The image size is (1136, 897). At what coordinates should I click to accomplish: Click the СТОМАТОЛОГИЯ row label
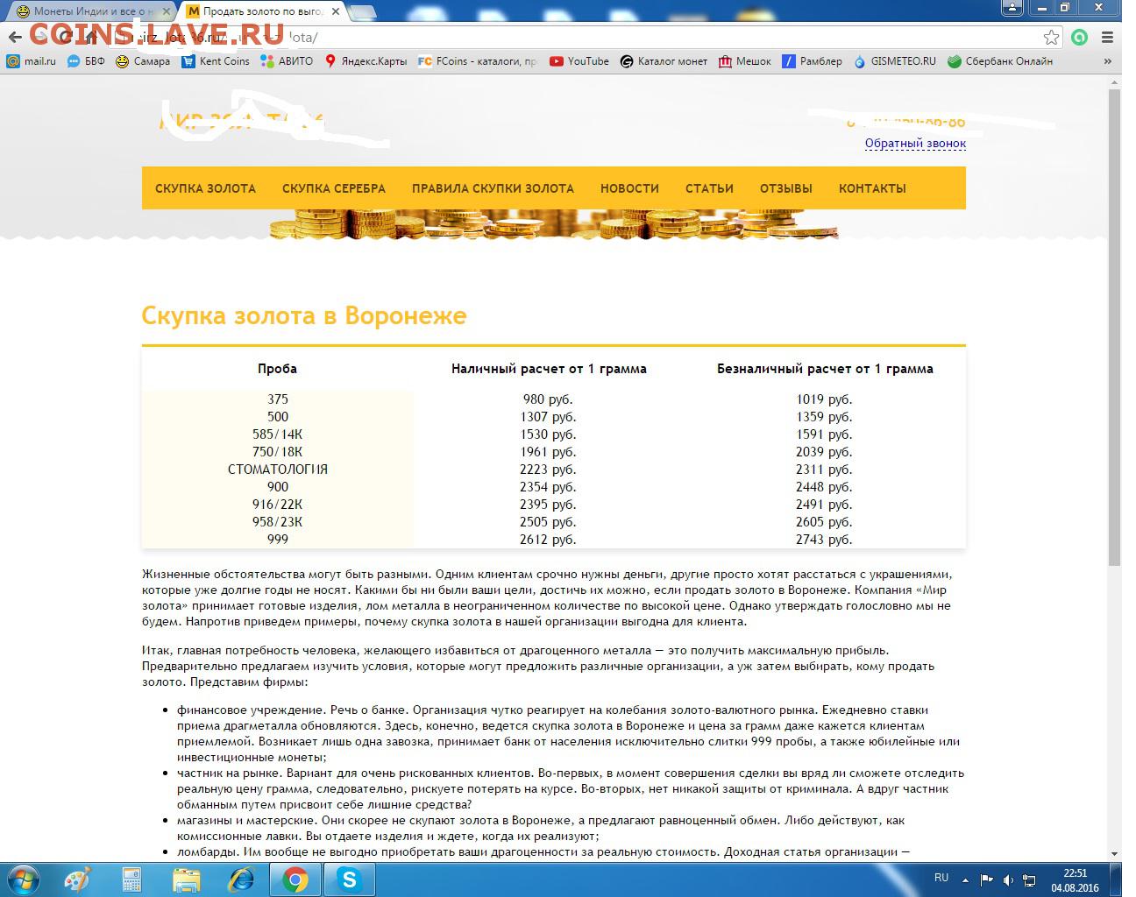click(x=277, y=470)
